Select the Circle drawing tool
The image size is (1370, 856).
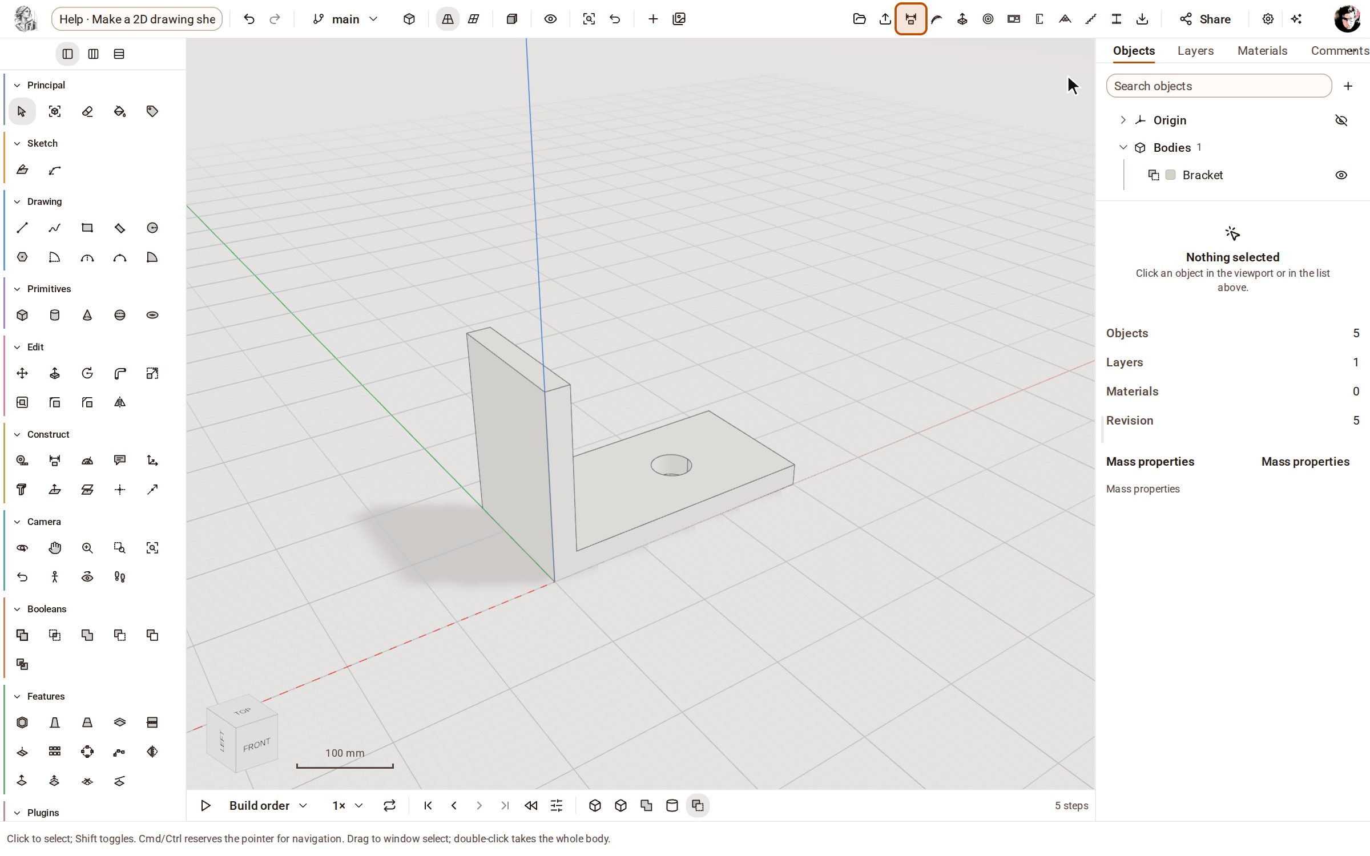point(152,228)
